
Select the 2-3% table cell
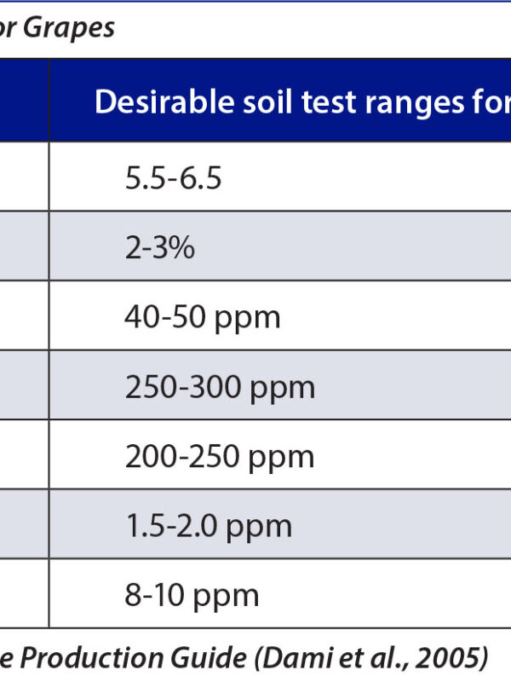click(159, 247)
